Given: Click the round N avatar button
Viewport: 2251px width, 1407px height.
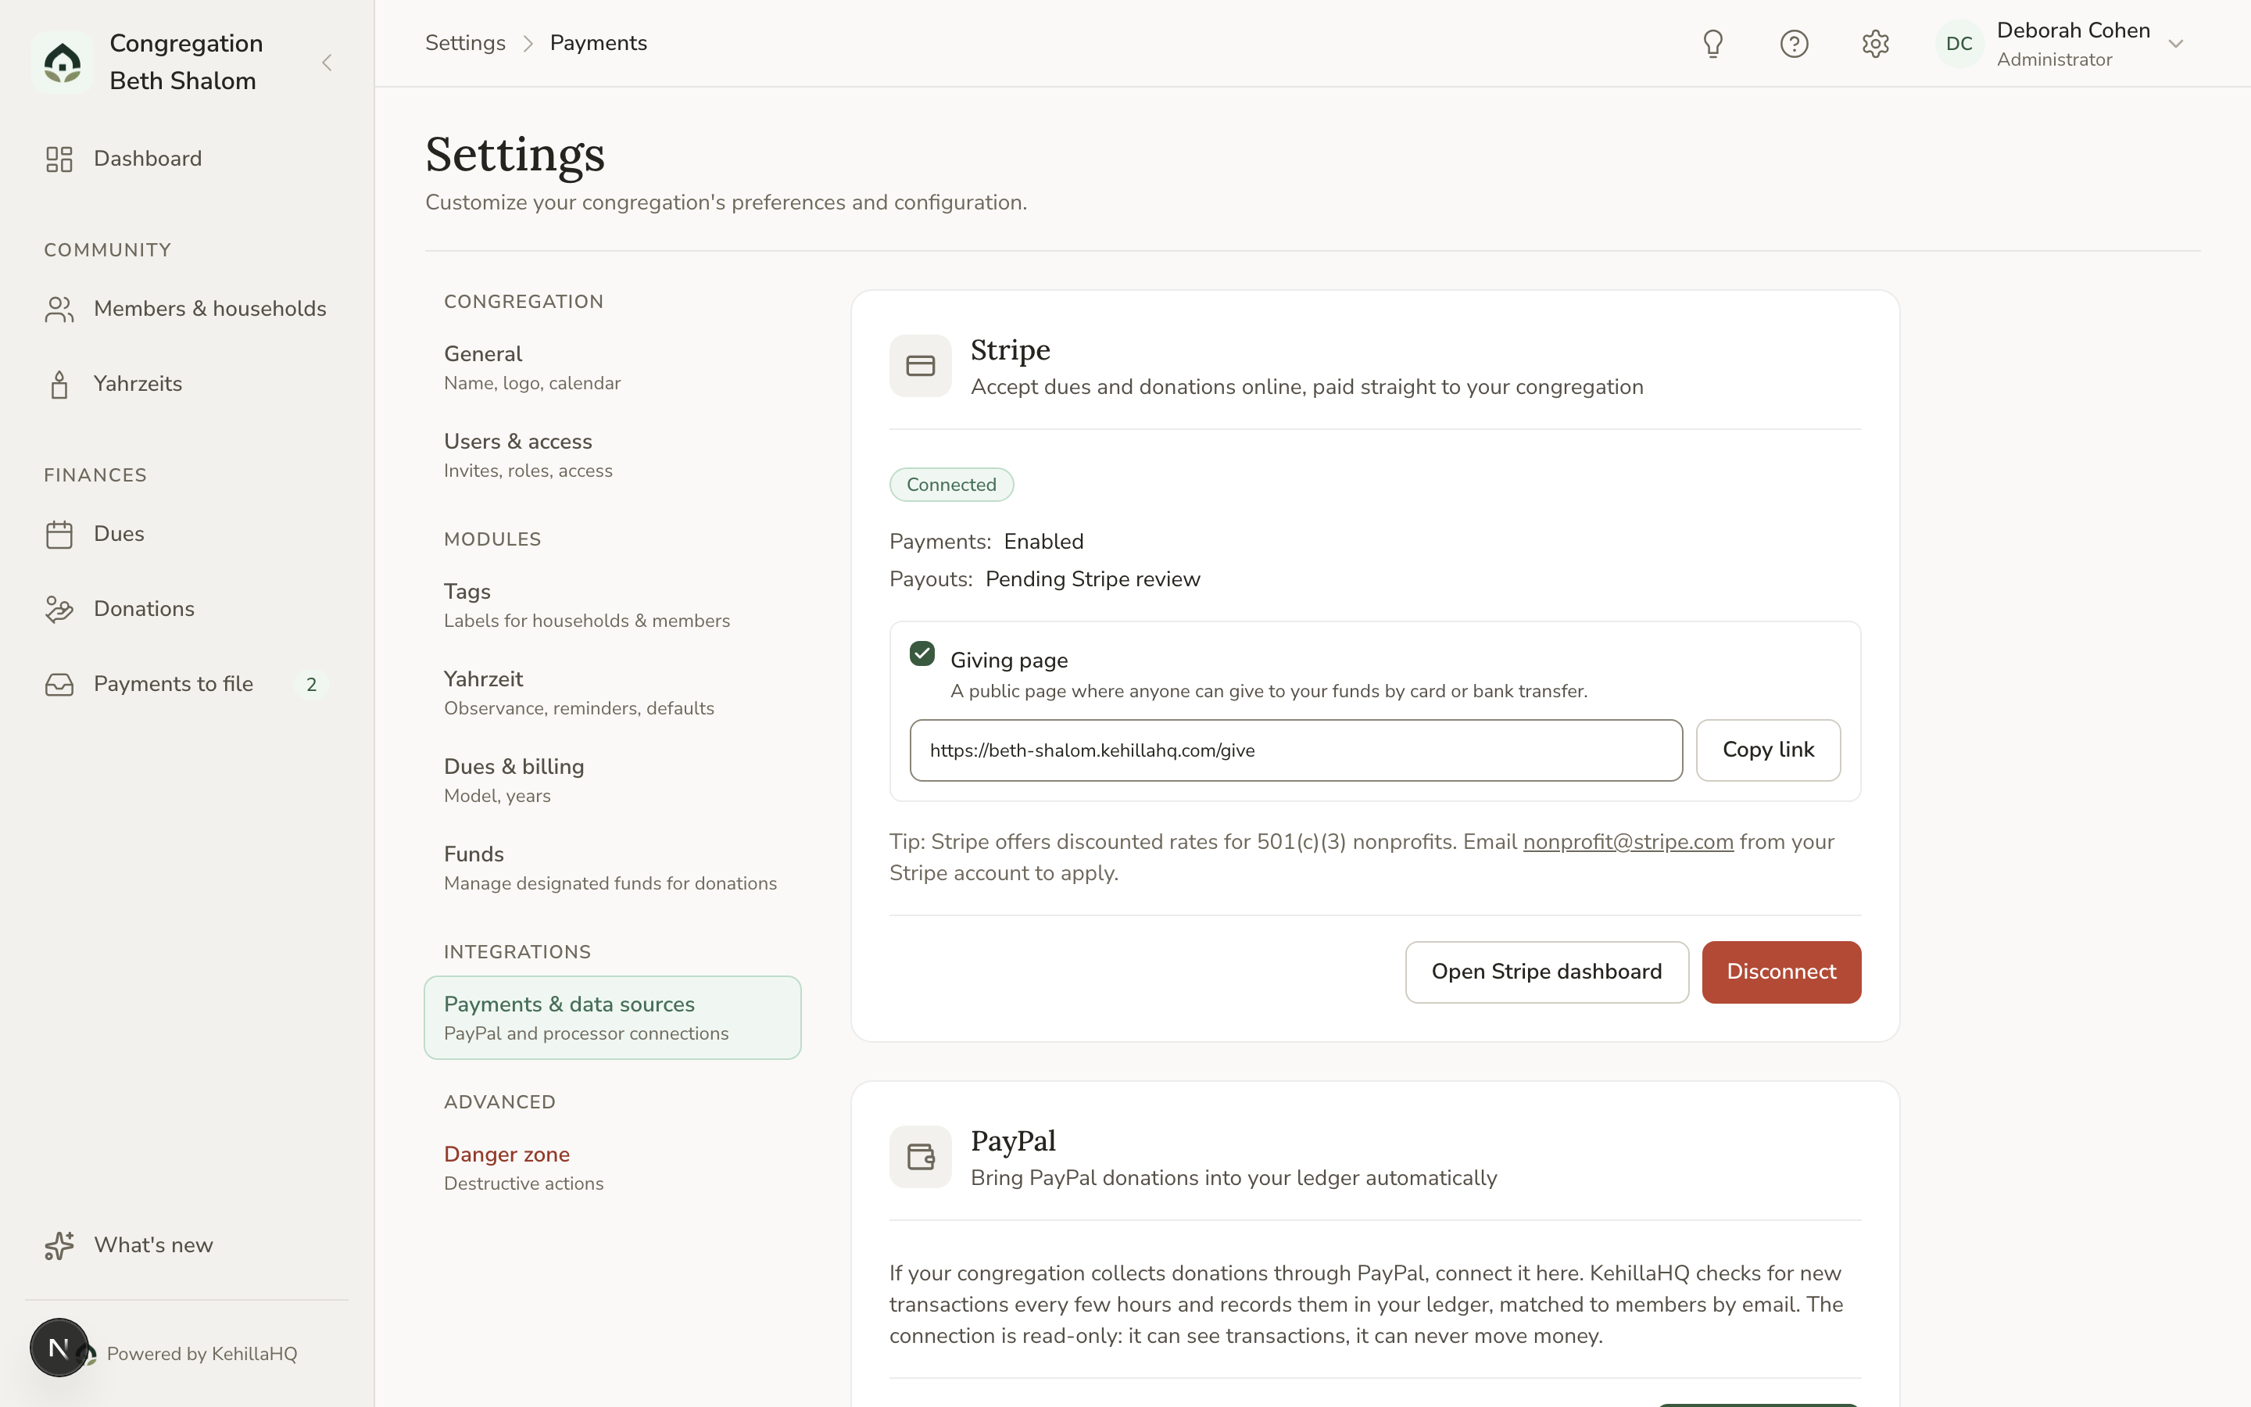Looking at the screenshot, I should 59,1348.
